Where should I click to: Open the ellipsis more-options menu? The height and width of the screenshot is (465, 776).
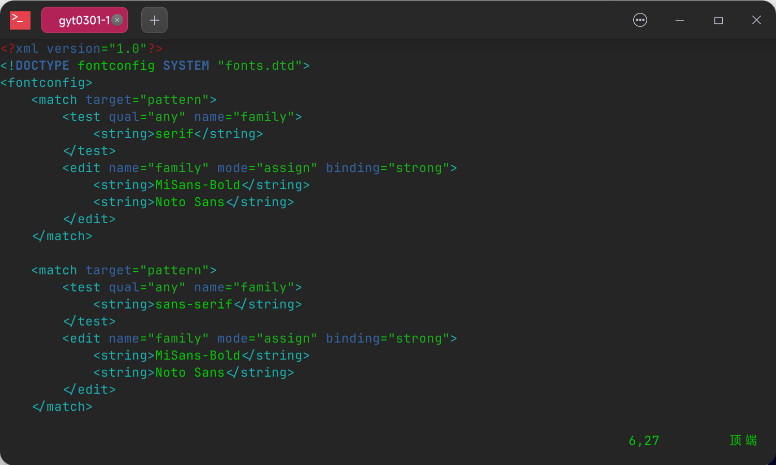click(x=640, y=20)
